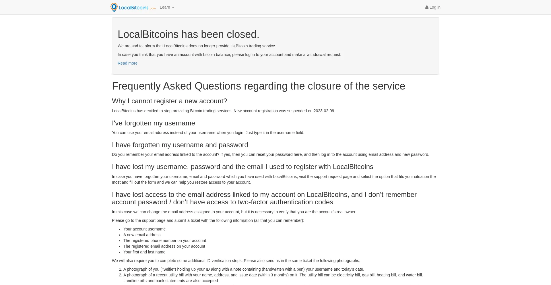Click the FAQ closure heading
Viewport: 551px width, 285px height.
coord(258,86)
